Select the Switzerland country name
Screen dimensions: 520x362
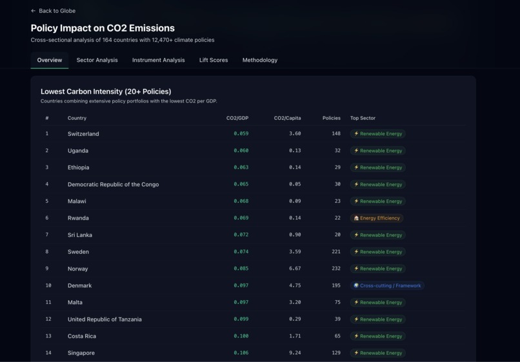[x=83, y=134]
